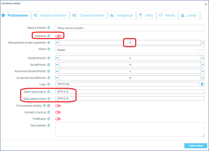Click the help icon next to Nazwa ankiety

(49, 28)
